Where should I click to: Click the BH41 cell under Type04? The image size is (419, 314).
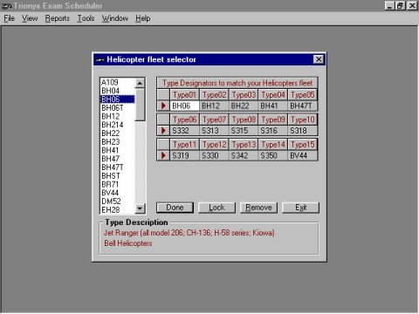coord(273,106)
